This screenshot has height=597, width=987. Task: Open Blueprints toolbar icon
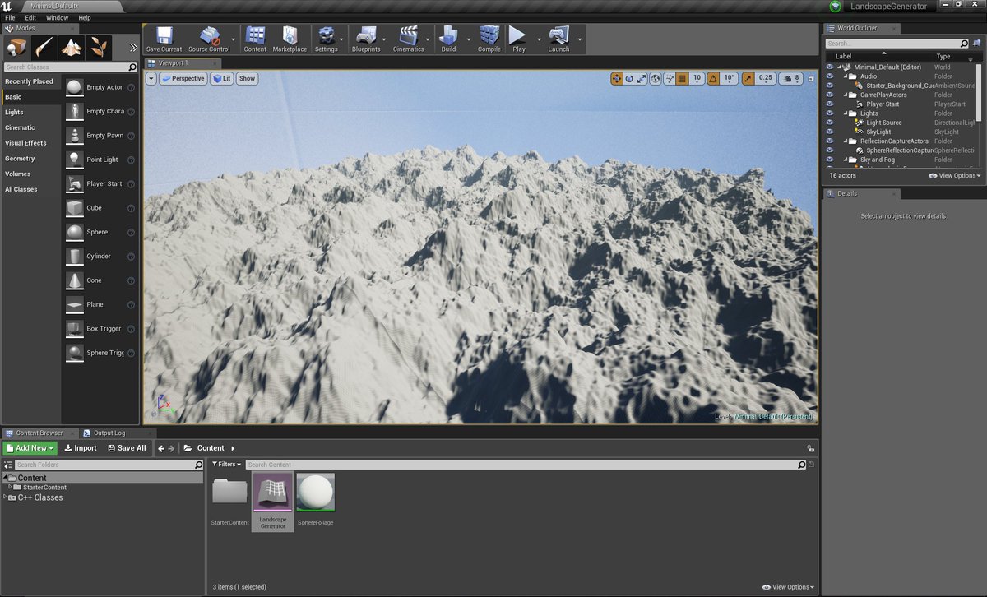coord(366,39)
